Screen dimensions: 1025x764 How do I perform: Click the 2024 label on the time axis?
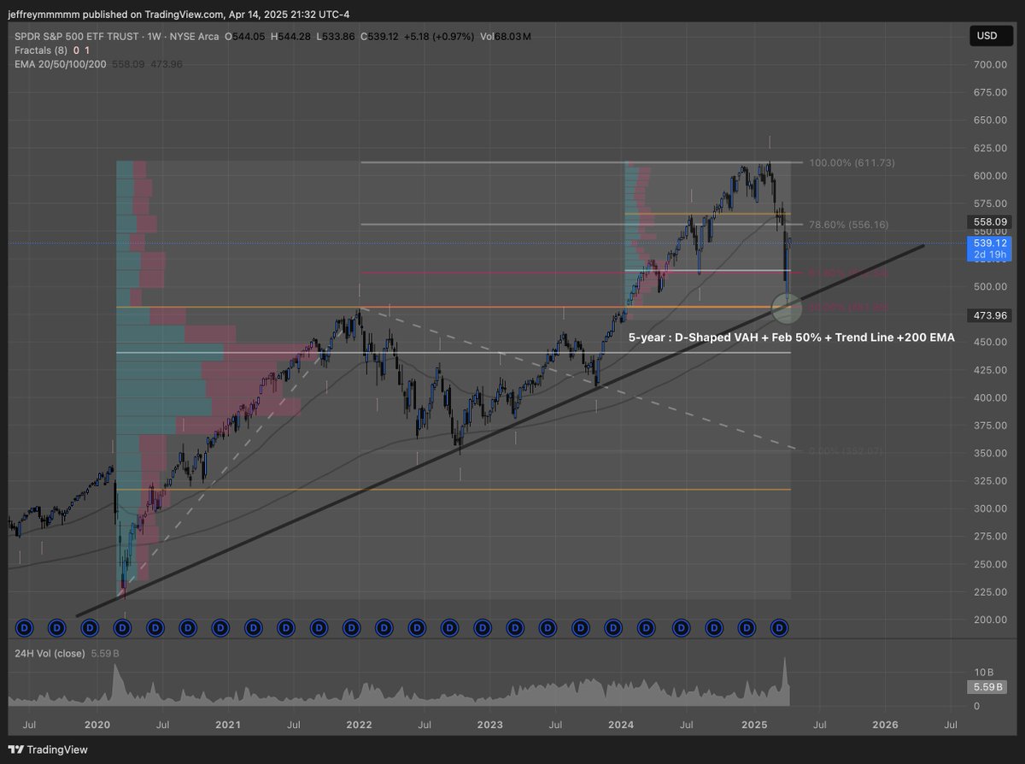621,724
